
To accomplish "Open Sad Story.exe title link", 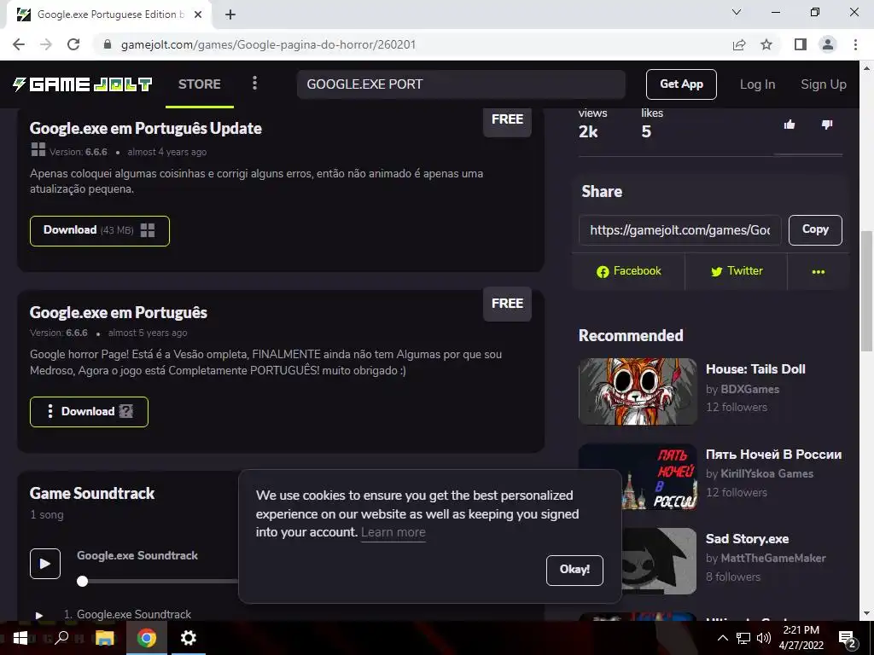I will pos(747,539).
